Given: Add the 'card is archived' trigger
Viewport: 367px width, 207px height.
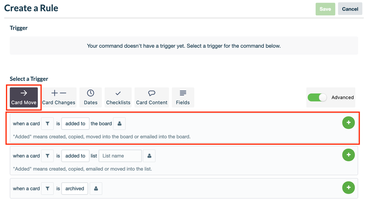Looking at the screenshot, I should tap(348, 188).
